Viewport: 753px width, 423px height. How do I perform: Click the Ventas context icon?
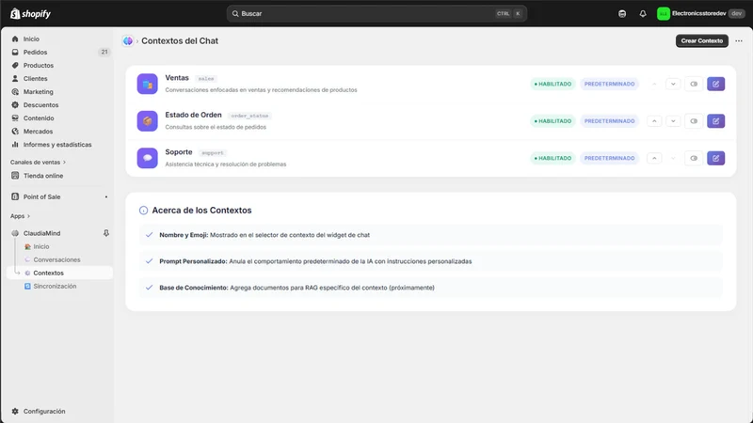tap(148, 84)
